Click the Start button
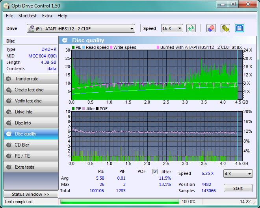This screenshot has height=208, width=260. click(x=238, y=188)
